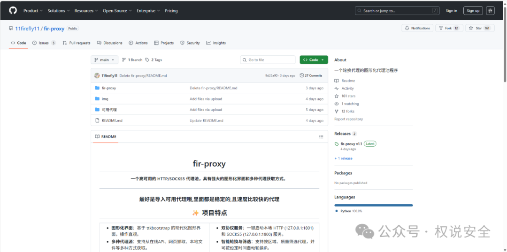Viewport: 507px width, 252px height.
Task: Expand the Resources menu
Action: tap(86, 11)
